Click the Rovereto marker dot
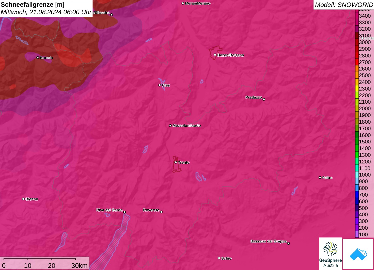Image resolution: width=374 pixels, height=270 pixels. [x=161, y=212]
